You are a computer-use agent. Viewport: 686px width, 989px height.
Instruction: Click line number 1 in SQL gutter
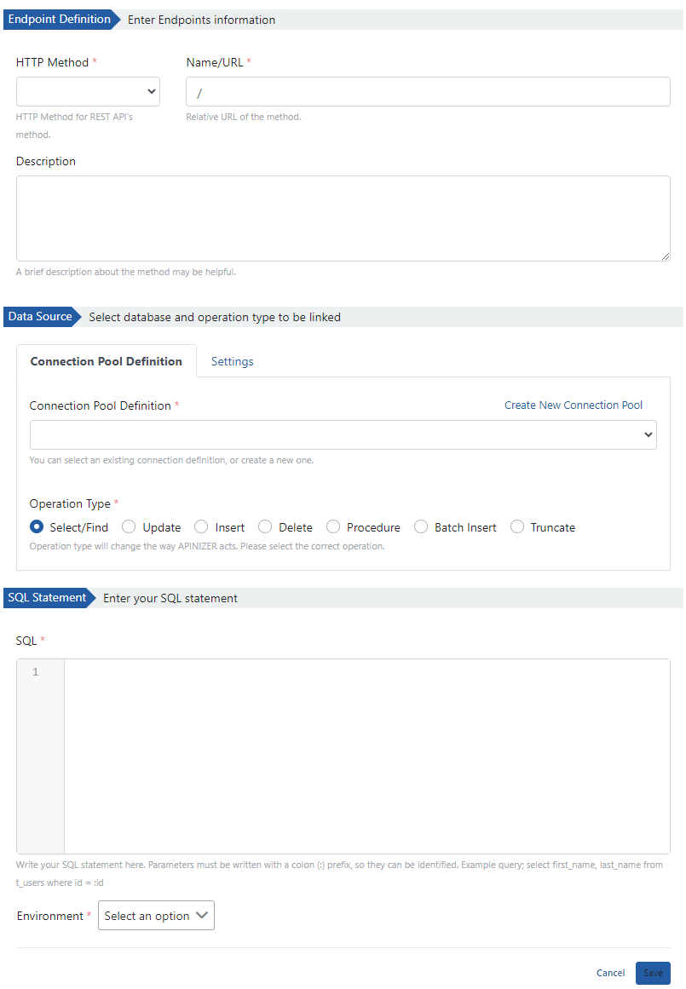coord(36,672)
